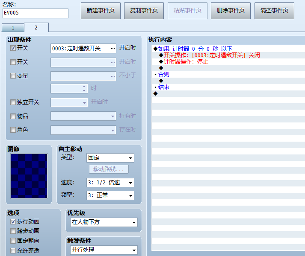Image resolution: width=305 pixels, height=256 pixels.
Task: Select the last empty diamond line after 结束
Action: (228, 93)
